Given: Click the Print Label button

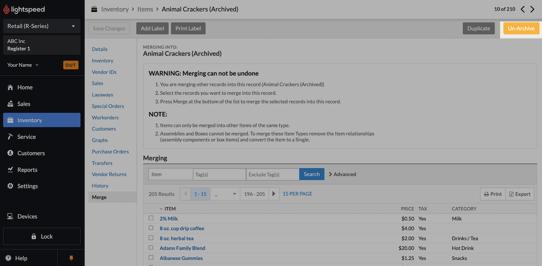Looking at the screenshot, I should pos(188,28).
